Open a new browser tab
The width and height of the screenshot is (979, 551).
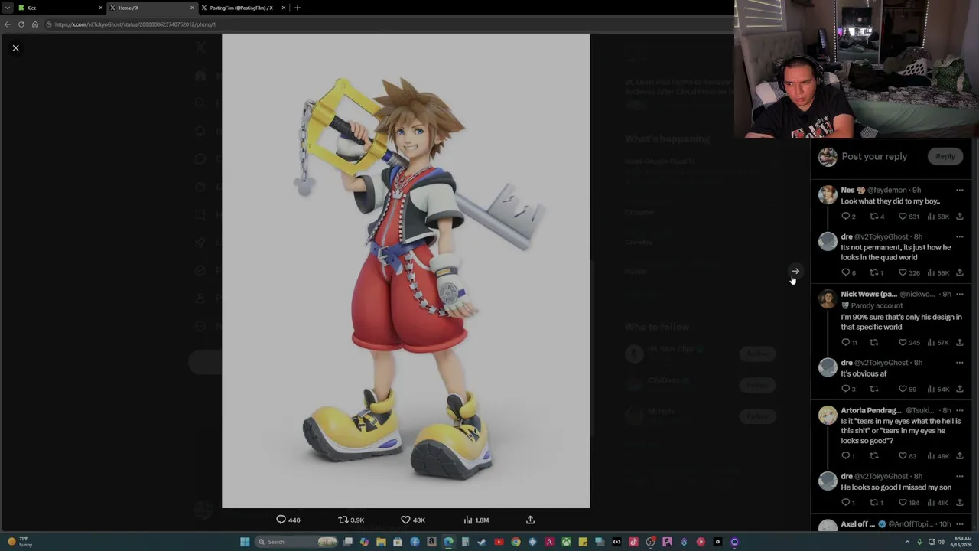click(x=298, y=8)
